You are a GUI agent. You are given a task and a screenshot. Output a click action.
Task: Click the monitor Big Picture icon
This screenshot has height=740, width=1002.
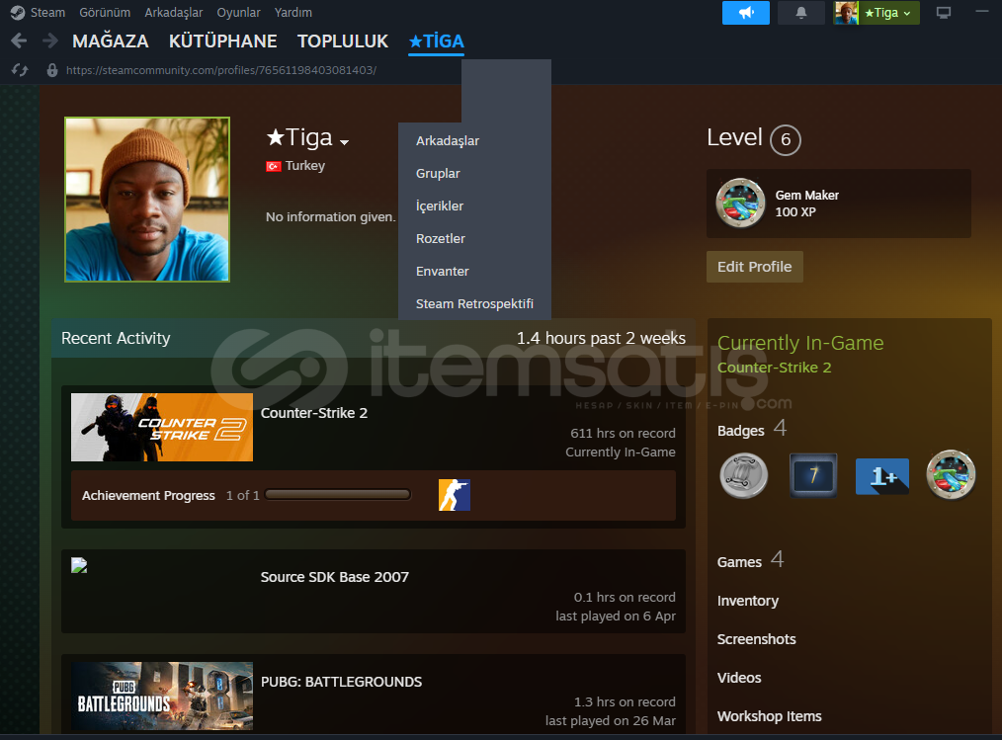(944, 13)
